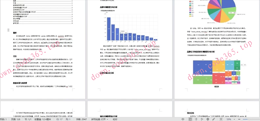The width and height of the screenshot is (260, 121).
Task: Click the pie chart tooltip showing 847
Action: [x=232, y=13]
